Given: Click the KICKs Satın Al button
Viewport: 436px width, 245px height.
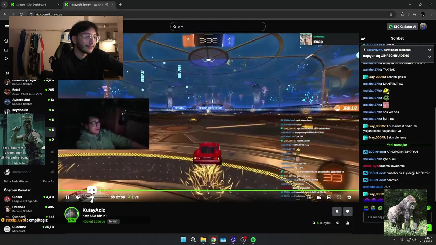Looking at the screenshot, I should [x=402, y=27].
